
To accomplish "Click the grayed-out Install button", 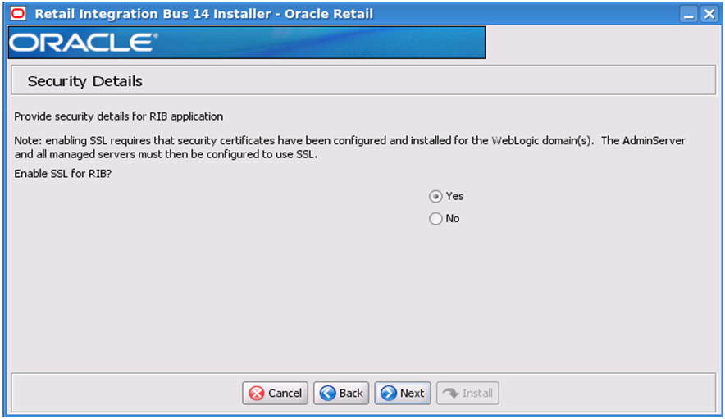I will 467,393.
